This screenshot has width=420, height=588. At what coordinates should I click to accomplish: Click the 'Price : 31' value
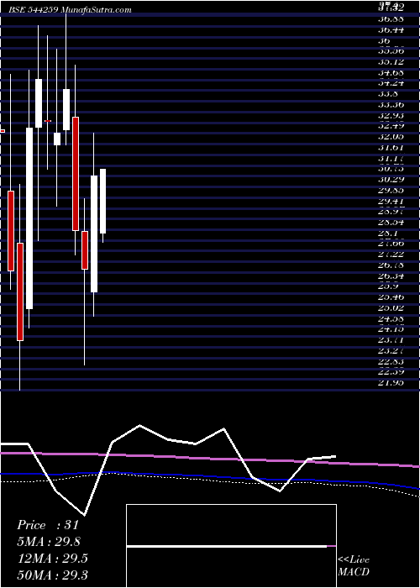click(48, 525)
